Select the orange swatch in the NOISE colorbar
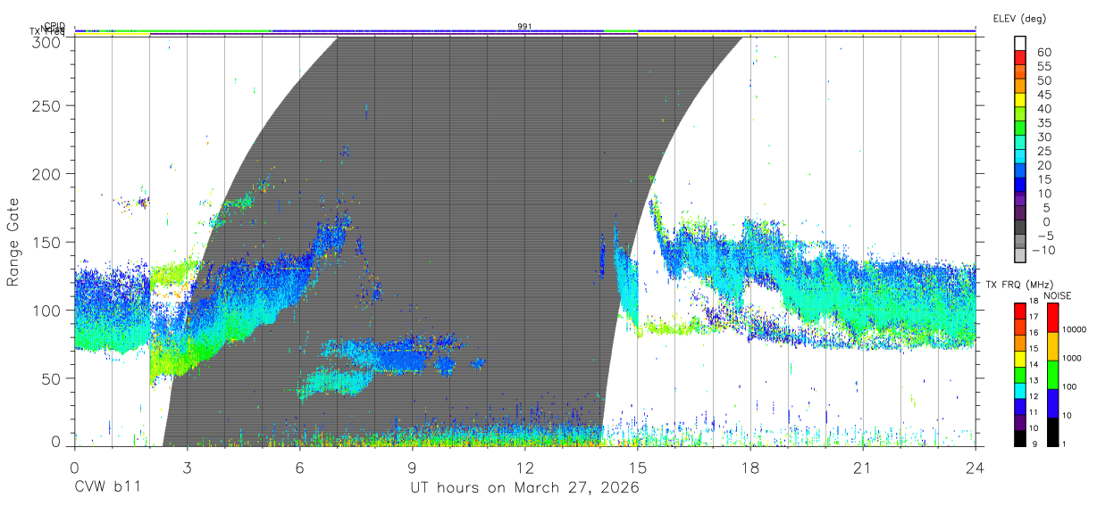Viewport: 1097px width, 506px height. point(1052,346)
